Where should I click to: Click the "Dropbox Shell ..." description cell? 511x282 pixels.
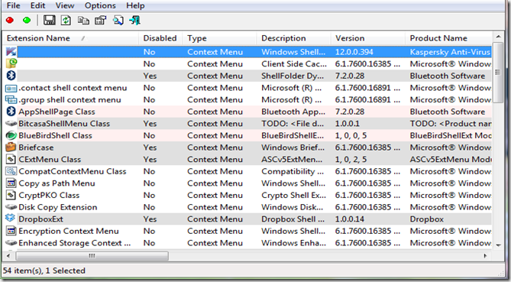pyautogui.click(x=293, y=219)
